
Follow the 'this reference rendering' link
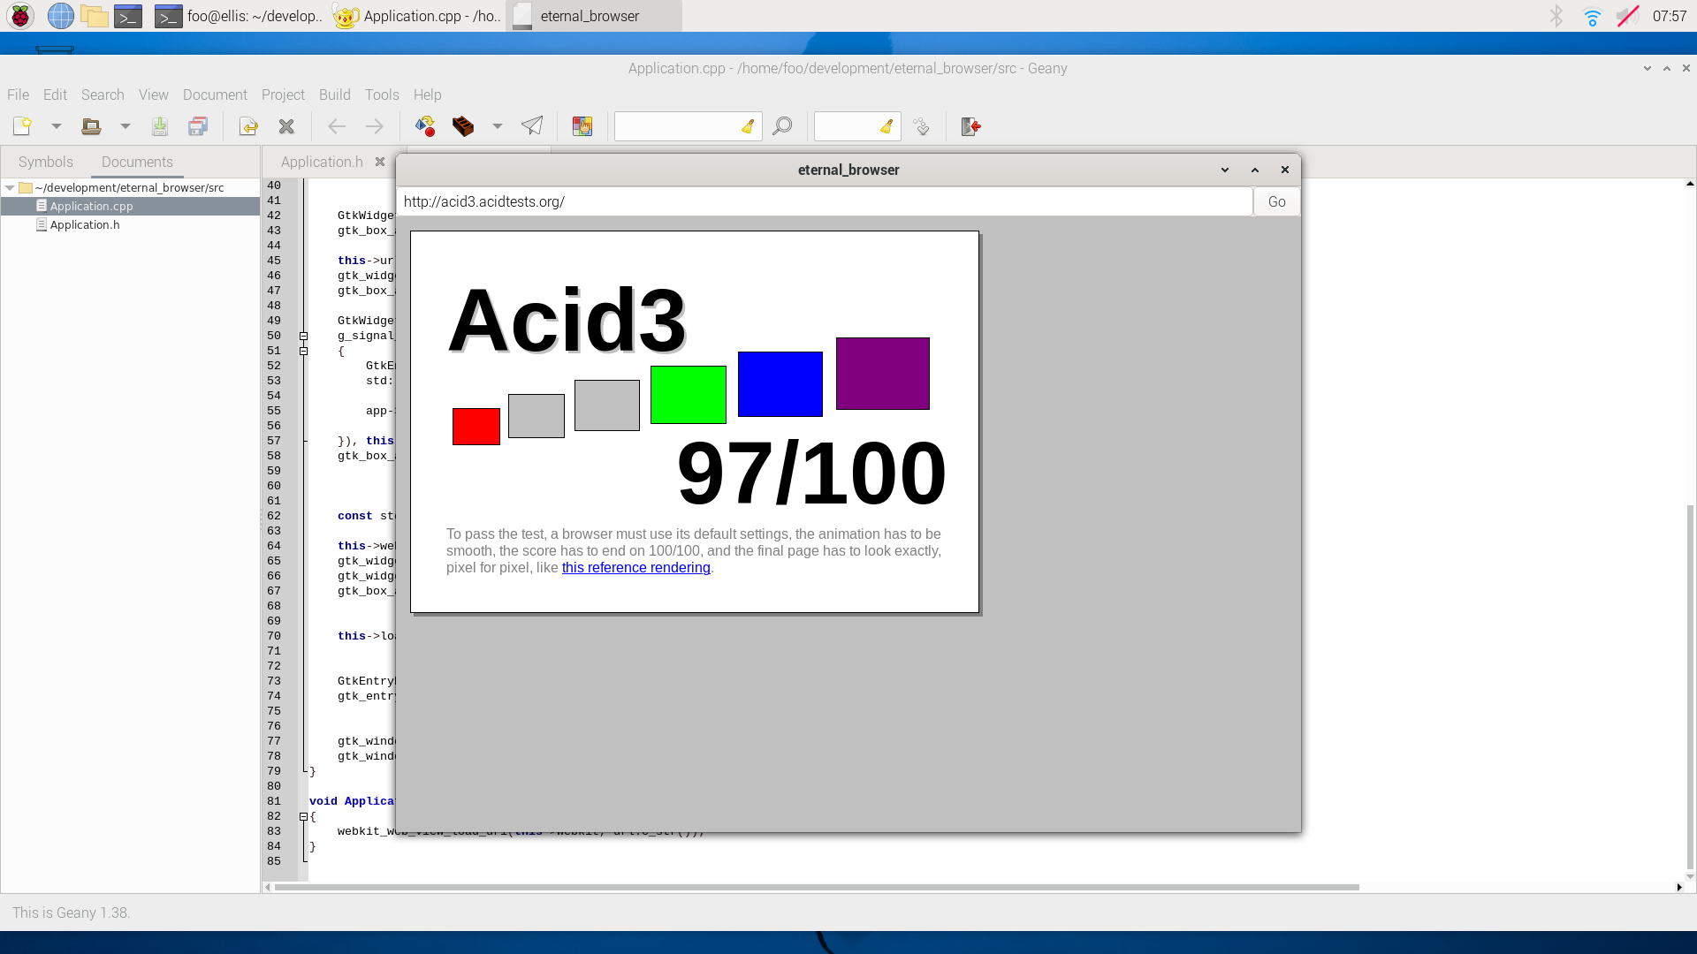click(x=635, y=567)
